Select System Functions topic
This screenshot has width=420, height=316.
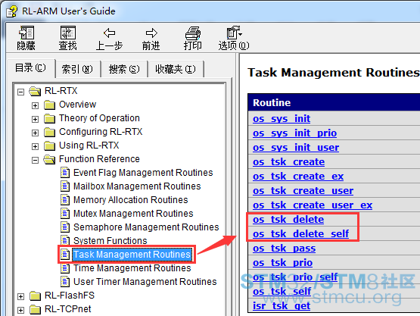click(110, 241)
